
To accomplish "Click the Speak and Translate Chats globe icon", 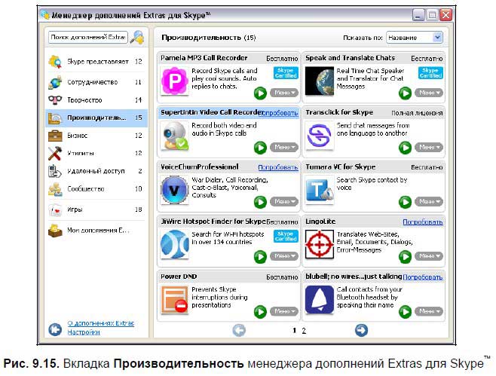I will 320,81.
